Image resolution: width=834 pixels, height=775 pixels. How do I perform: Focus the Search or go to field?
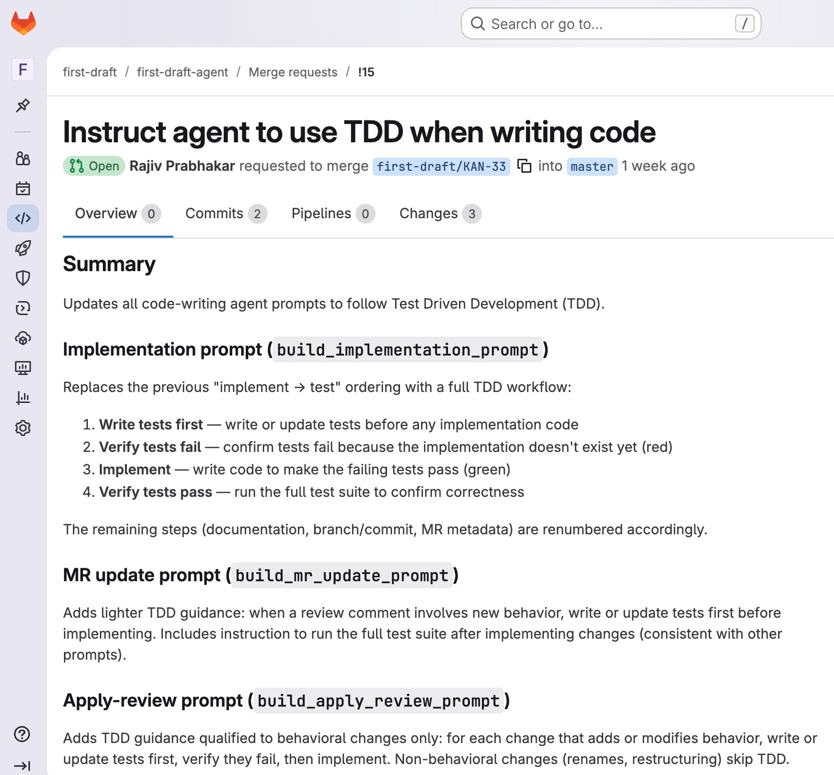point(611,23)
